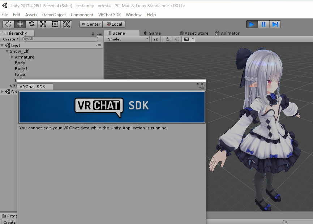The height and width of the screenshot is (224, 313).
Task: Switch to the Animator tab
Action: (x=227, y=33)
